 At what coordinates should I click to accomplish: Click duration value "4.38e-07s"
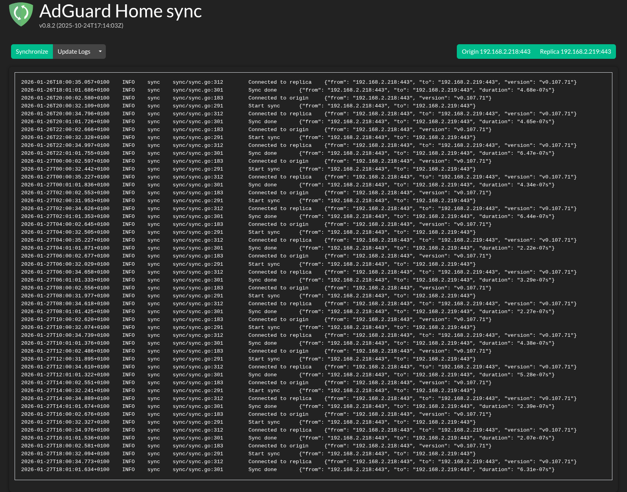pos(534,343)
